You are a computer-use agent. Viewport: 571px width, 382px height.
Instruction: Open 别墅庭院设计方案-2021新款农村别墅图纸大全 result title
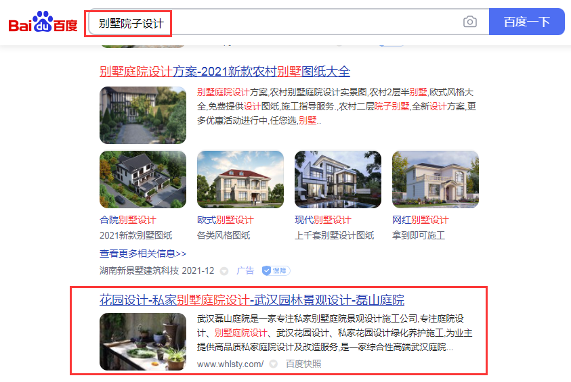click(x=225, y=71)
